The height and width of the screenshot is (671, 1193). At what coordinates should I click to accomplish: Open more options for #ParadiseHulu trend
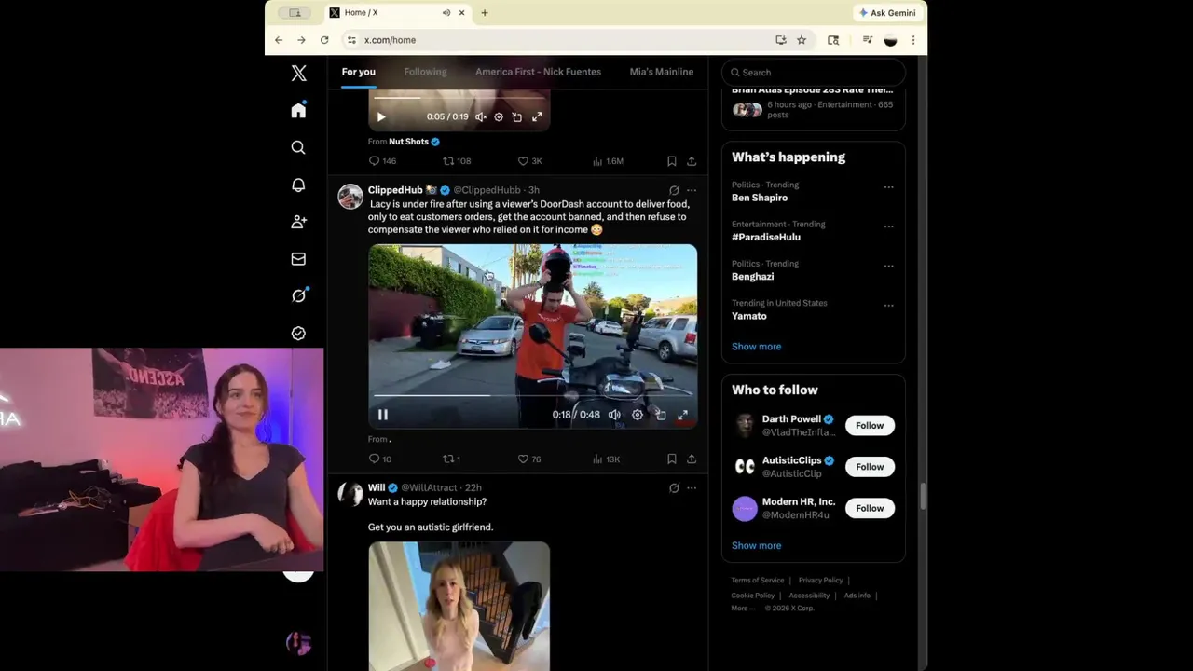(x=888, y=226)
